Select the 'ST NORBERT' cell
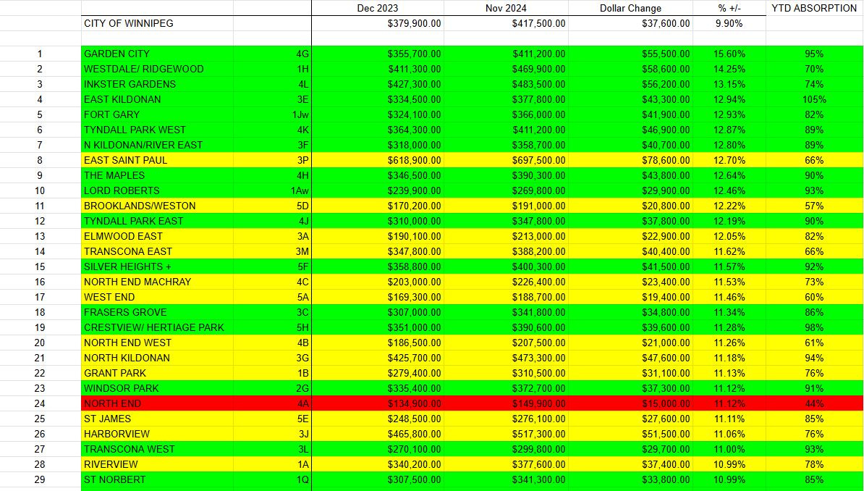 tap(157, 479)
